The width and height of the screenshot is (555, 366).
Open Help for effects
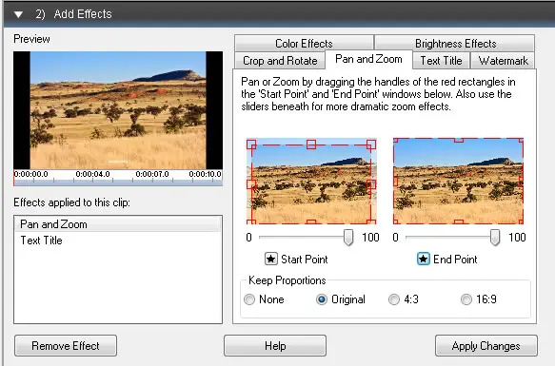(x=275, y=345)
